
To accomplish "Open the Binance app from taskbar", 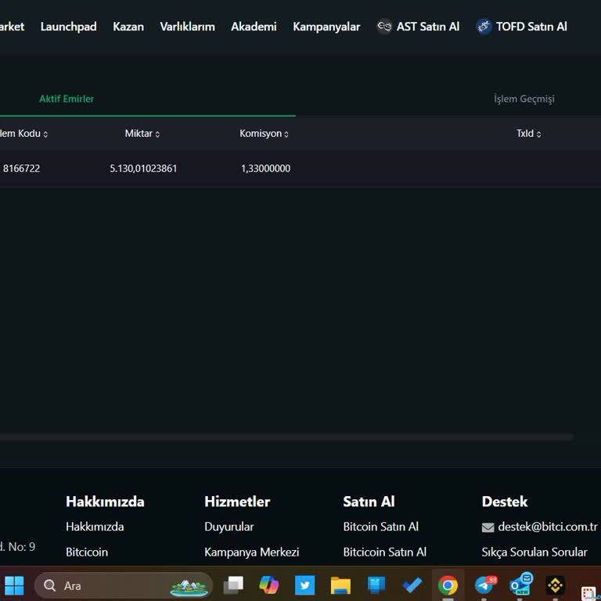I will click(x=555, y=585).
